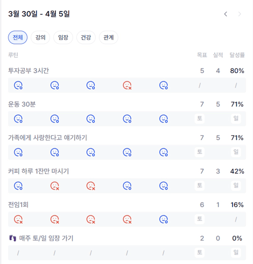Go to the previous week
The height and width of the screenshot is (264, 253).
tap(226, 14)
